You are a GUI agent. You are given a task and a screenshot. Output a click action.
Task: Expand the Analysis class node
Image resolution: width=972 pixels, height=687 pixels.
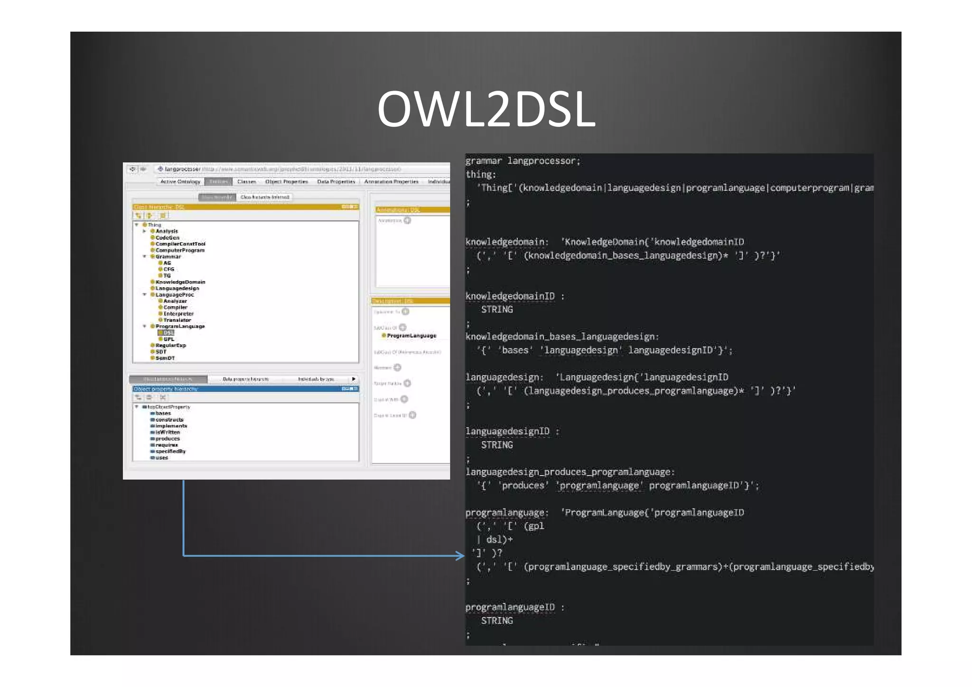tap(144, 231)
